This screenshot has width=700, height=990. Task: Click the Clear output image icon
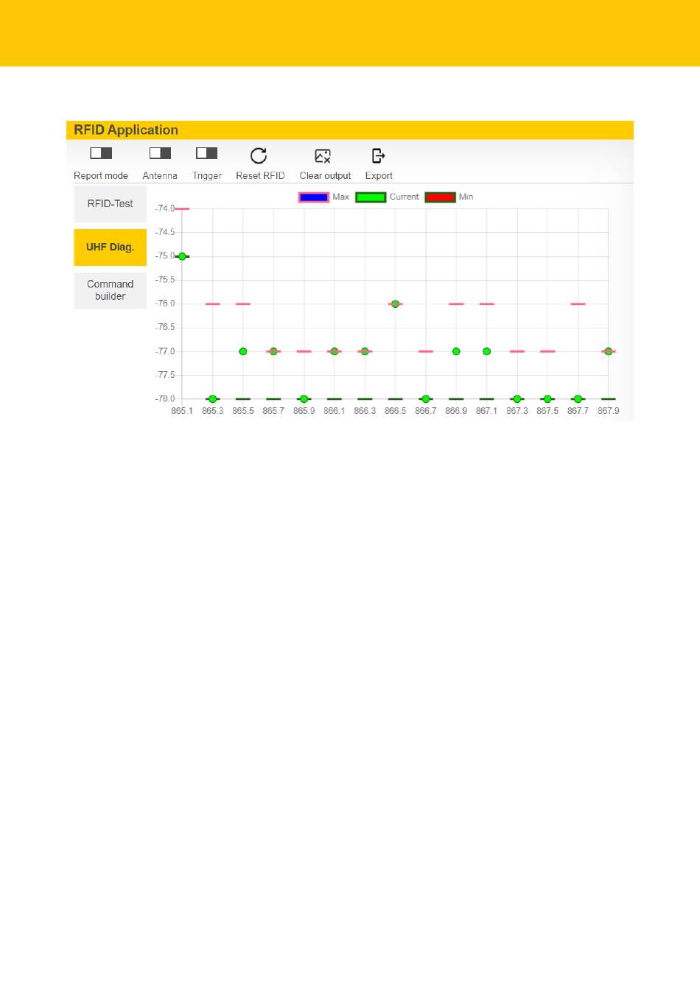pos(323,156)
